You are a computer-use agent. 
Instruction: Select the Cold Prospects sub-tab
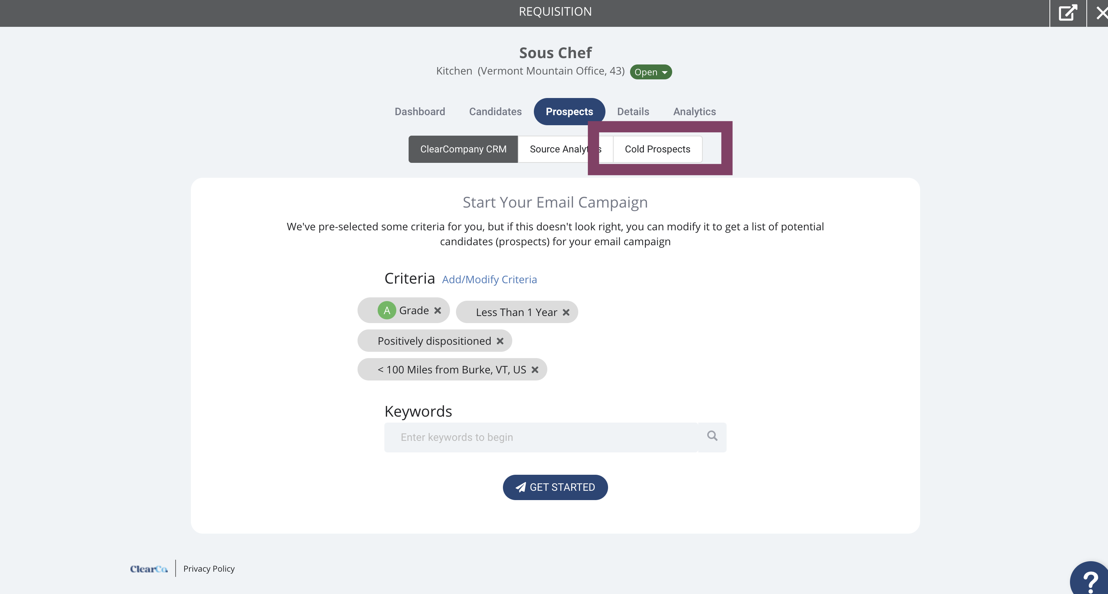[657, 149]
